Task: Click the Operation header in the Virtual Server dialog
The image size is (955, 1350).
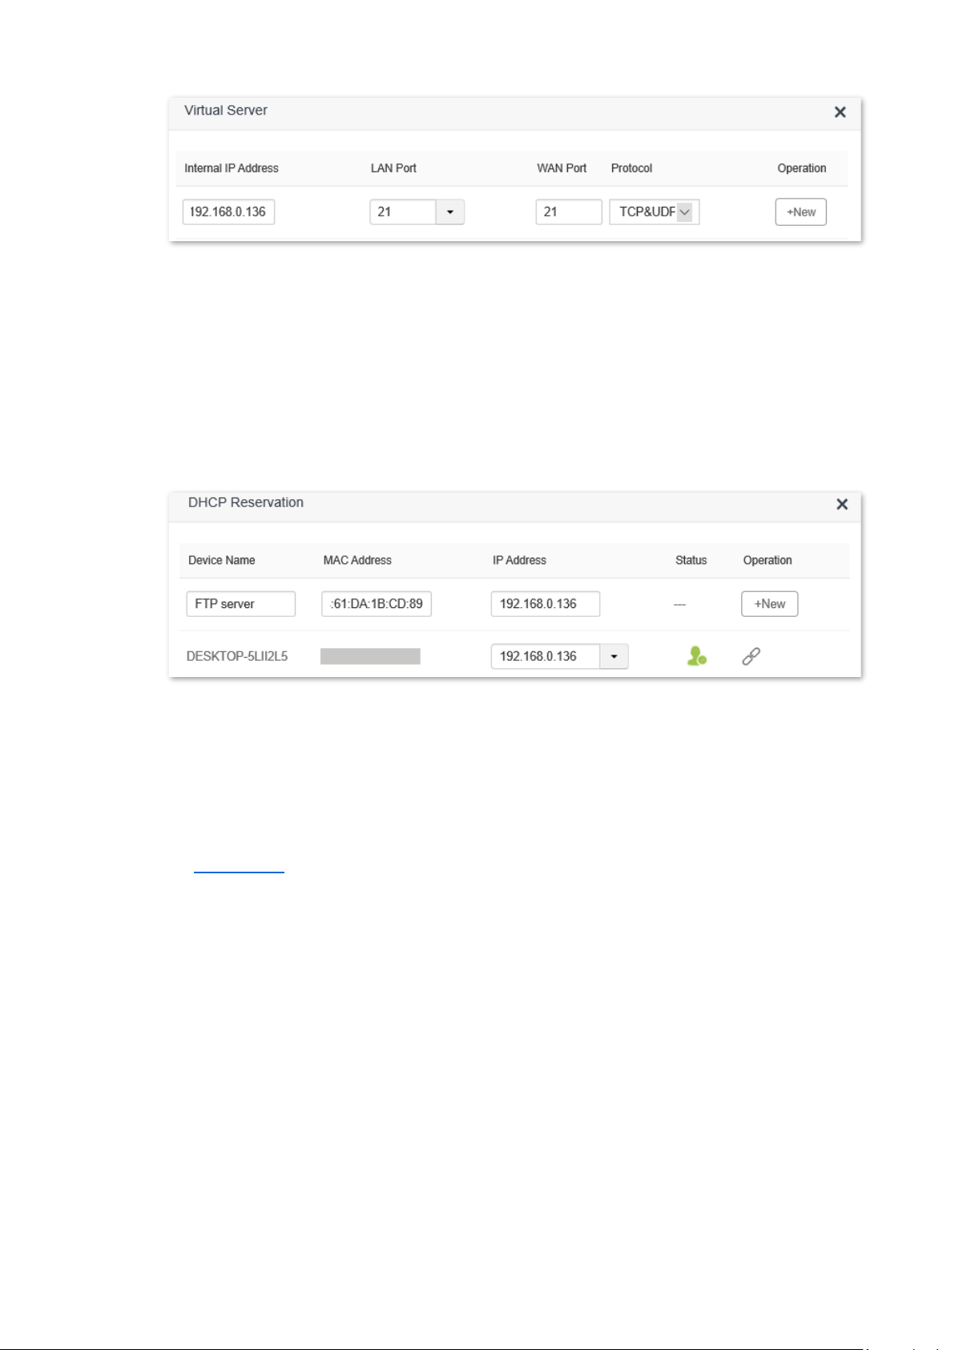Action: pos(802,168)
